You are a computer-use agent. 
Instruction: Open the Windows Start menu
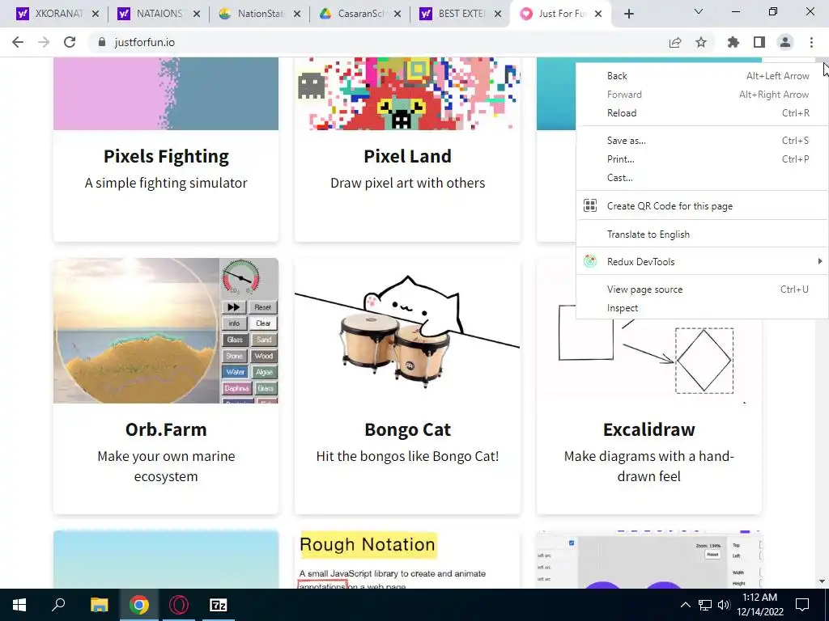click(19, 605)
